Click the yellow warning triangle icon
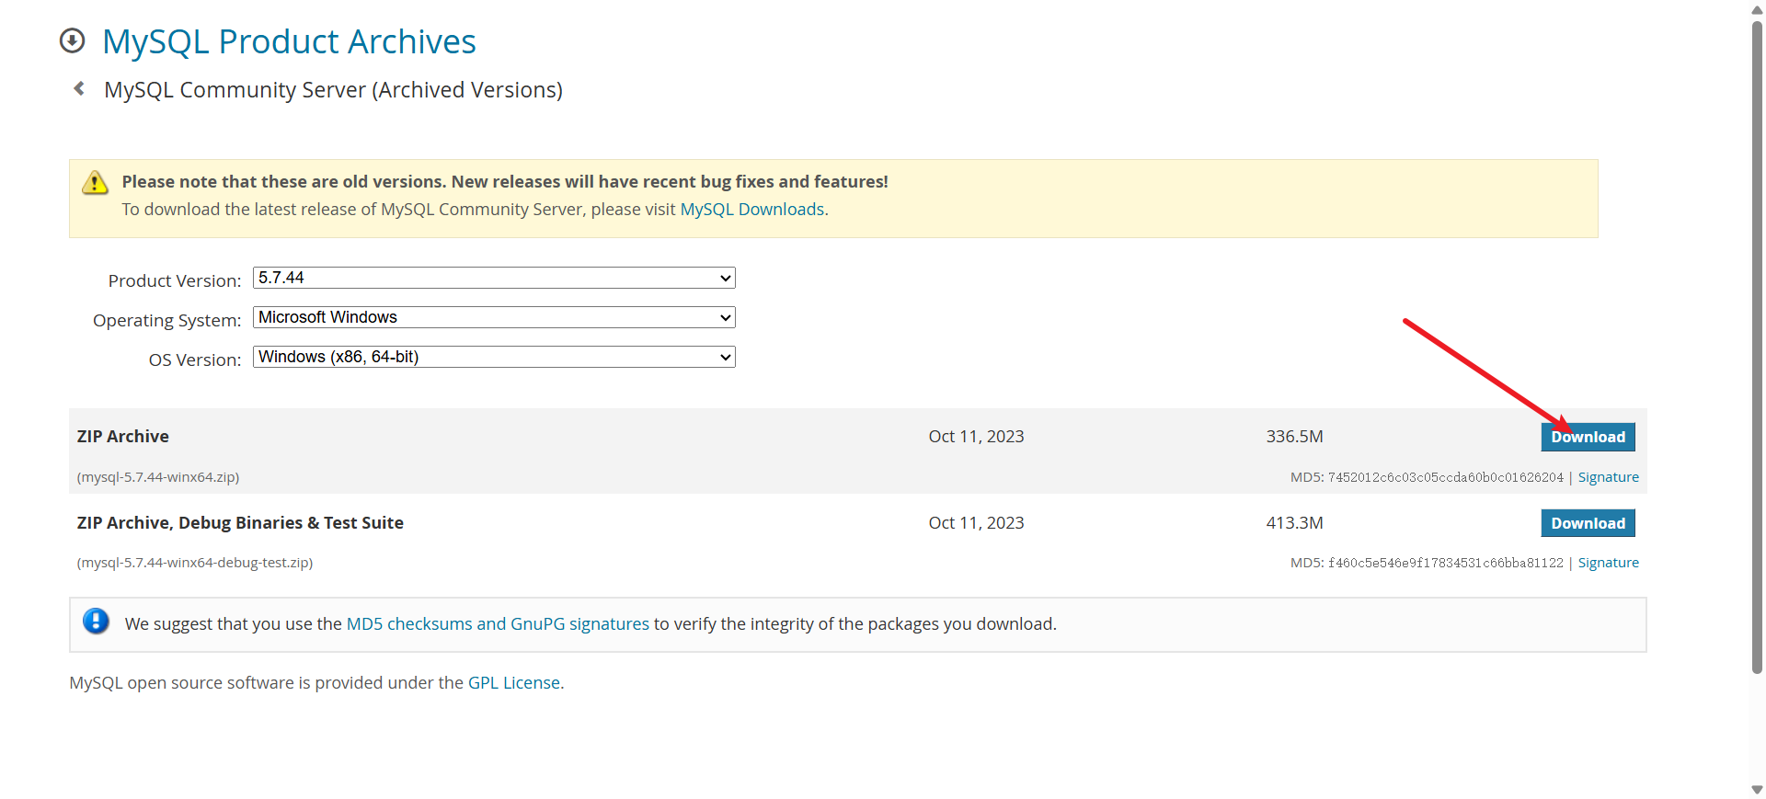This screenshot has height=799, width=1766. [x=95, y=182]
